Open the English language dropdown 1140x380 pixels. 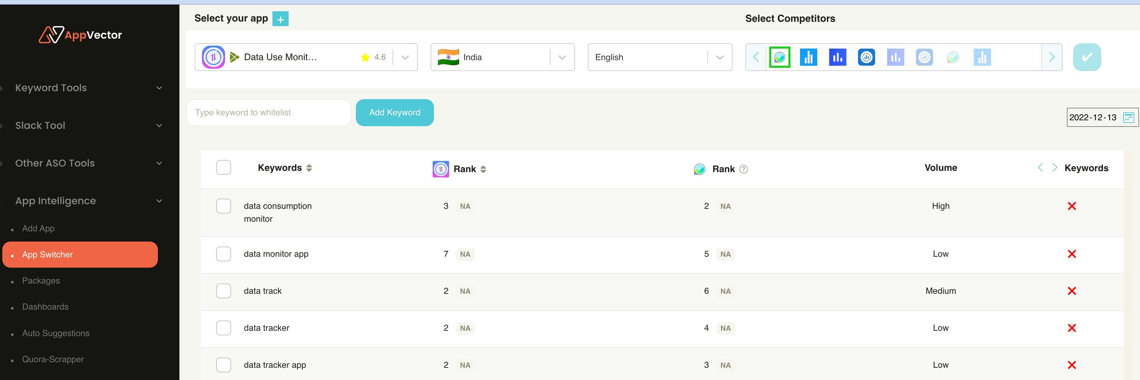pyautogui.click(x=659, y=57)
